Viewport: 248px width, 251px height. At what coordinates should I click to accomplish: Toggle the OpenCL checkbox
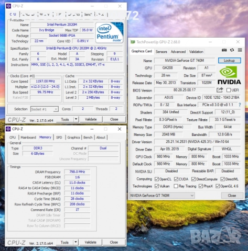[x=157, y=179]
